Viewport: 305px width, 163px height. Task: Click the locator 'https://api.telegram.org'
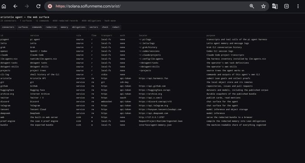(153, 106)
